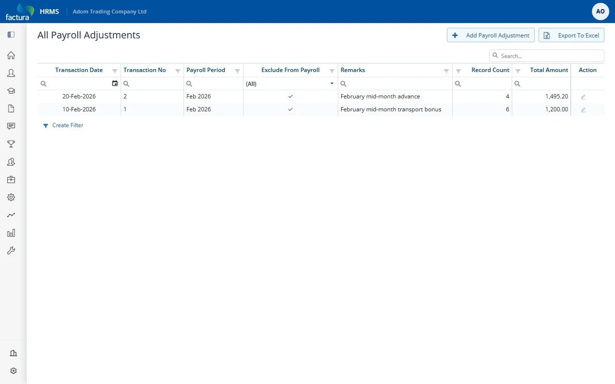615x384 pixels.
Task: Click the Factura logo
Action: click(20, 12)
